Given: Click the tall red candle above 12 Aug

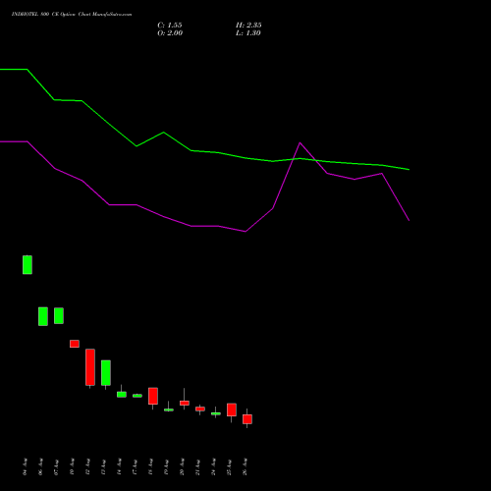Looking at the screenshot, I should coord(90,367).
